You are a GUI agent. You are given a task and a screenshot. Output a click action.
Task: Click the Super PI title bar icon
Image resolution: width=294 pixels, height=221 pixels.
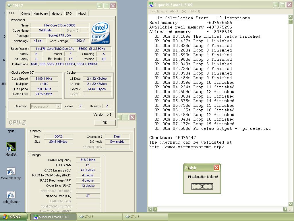(x=151, y=5)
